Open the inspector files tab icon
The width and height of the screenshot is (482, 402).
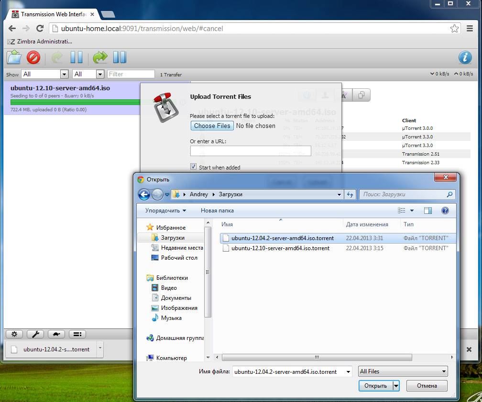(x=361, y=95)
